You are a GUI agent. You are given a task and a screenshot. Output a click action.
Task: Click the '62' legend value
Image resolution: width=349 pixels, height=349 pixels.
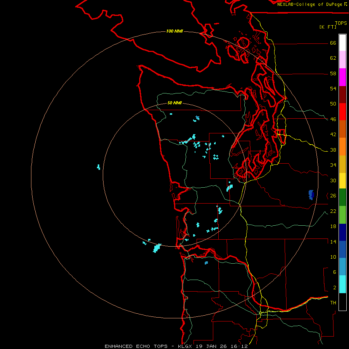(x=333, y=58)
